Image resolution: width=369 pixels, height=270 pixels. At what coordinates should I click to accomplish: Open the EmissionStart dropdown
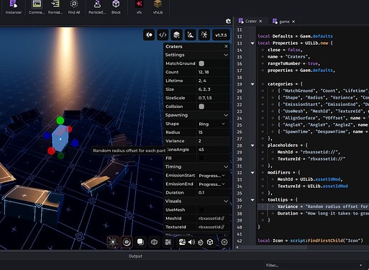click(x=212, y=176)
